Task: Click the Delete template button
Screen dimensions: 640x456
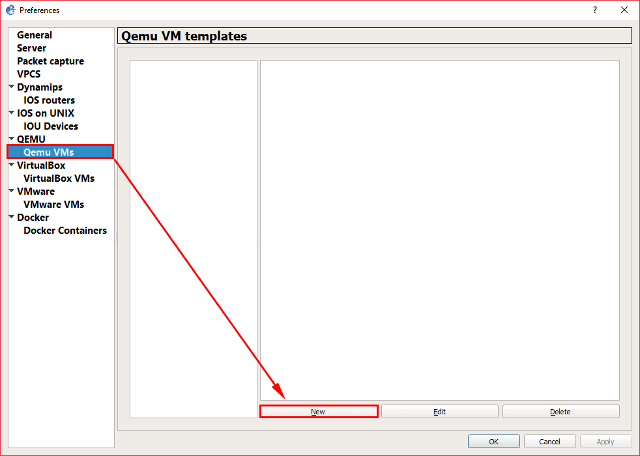Action: point(561,412)
